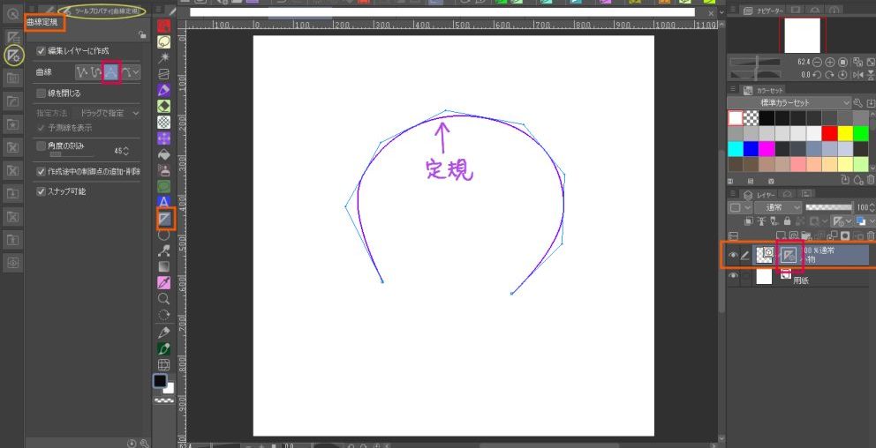Viewport: 876px width, 448px height.
Task: Open the tool property panel hamburger menu
Action: click(32, 10)
